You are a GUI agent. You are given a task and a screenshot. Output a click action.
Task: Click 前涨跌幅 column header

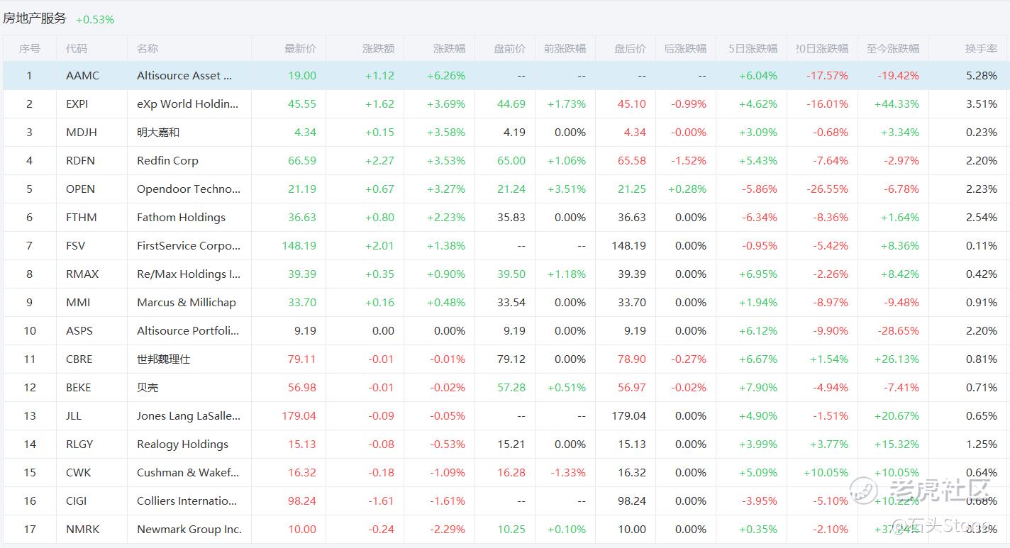tap(565, 49)
